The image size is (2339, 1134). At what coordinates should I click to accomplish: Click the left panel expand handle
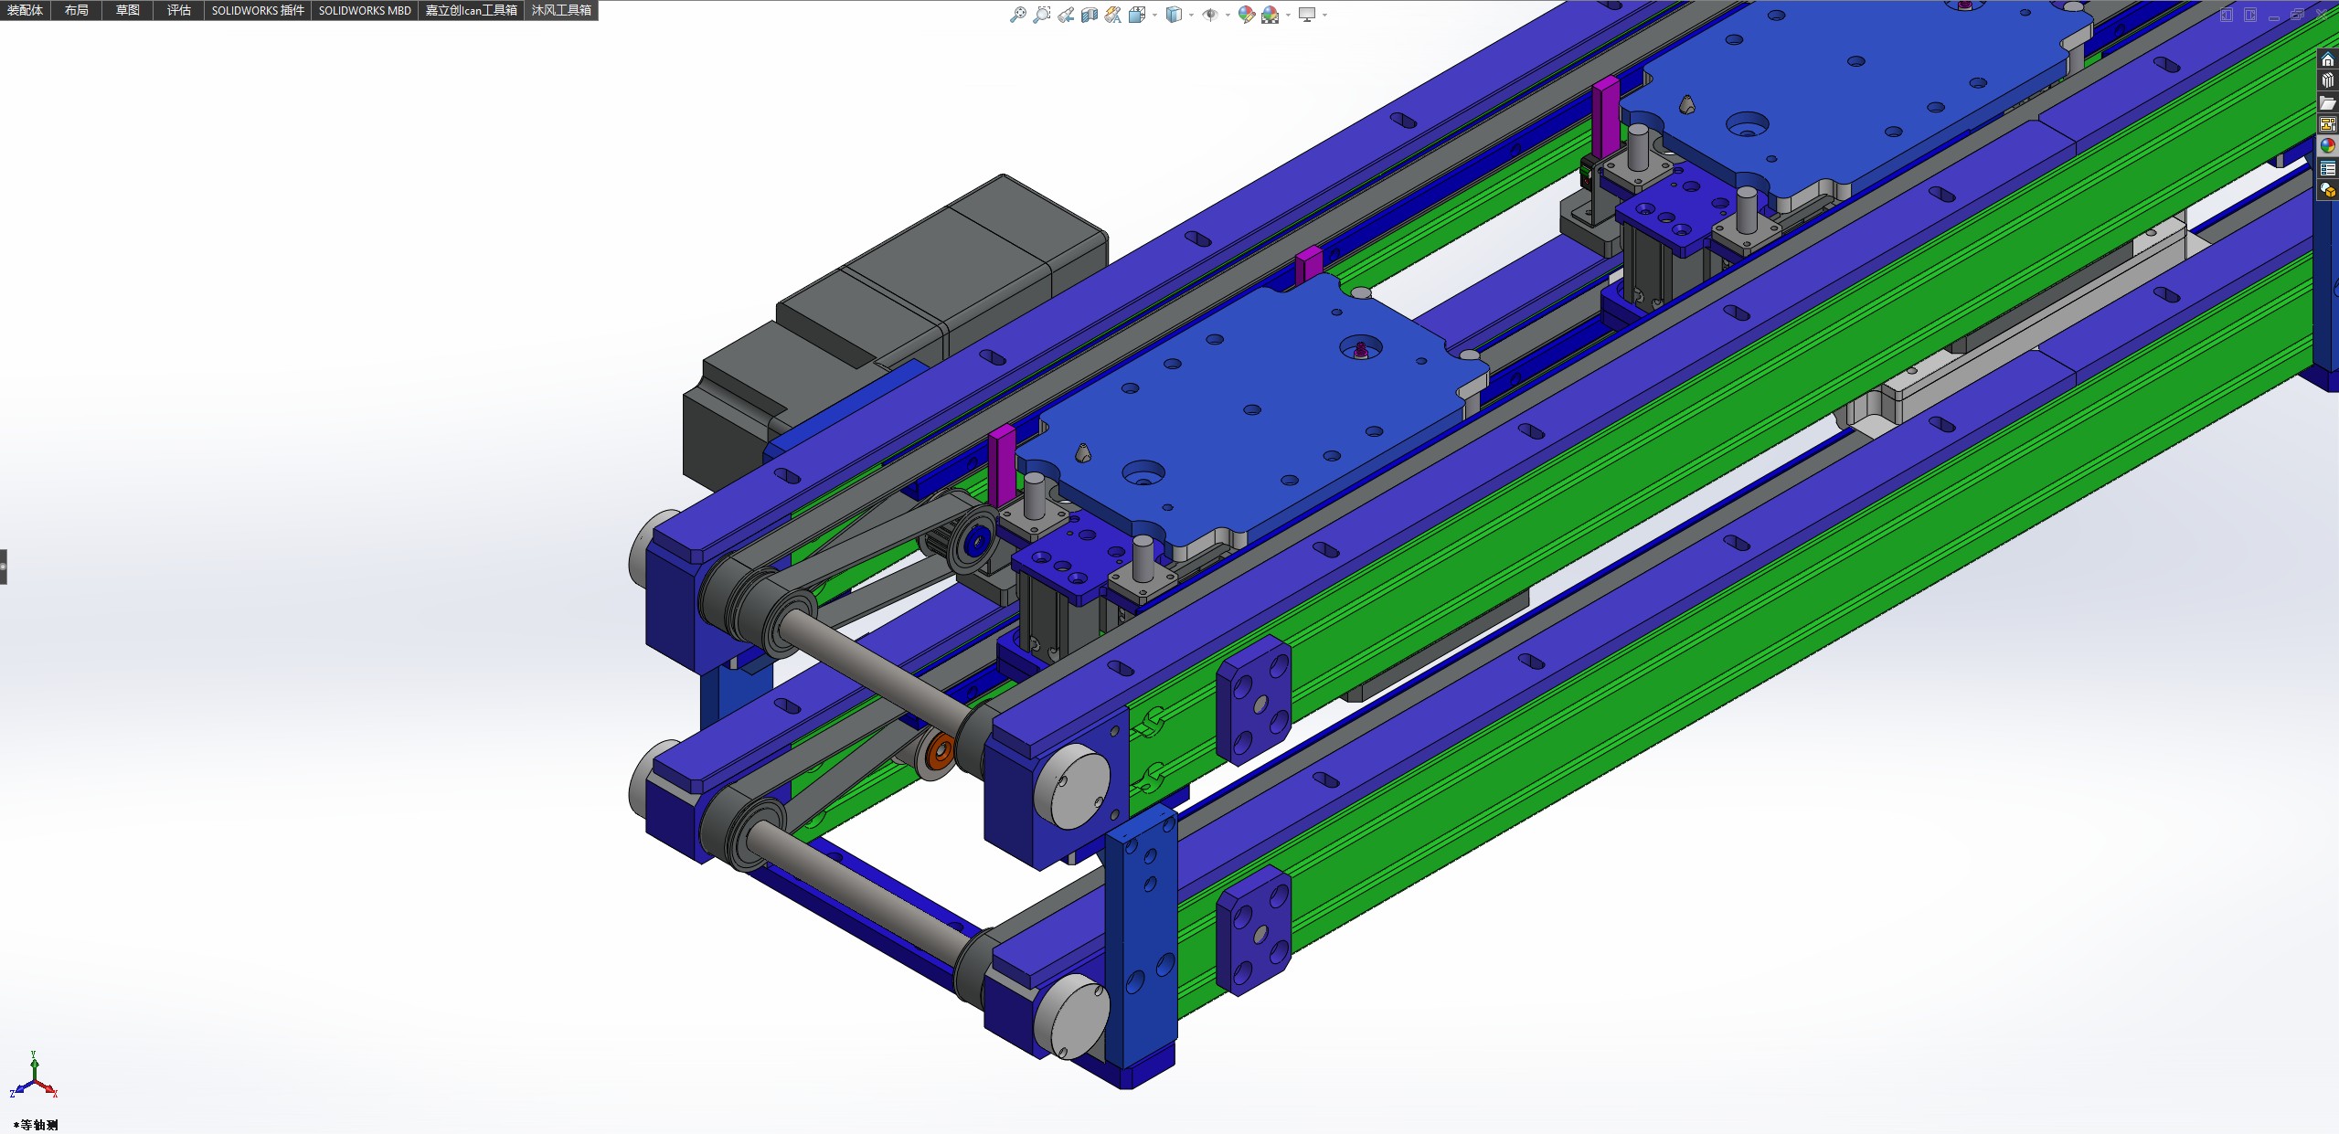4,567
